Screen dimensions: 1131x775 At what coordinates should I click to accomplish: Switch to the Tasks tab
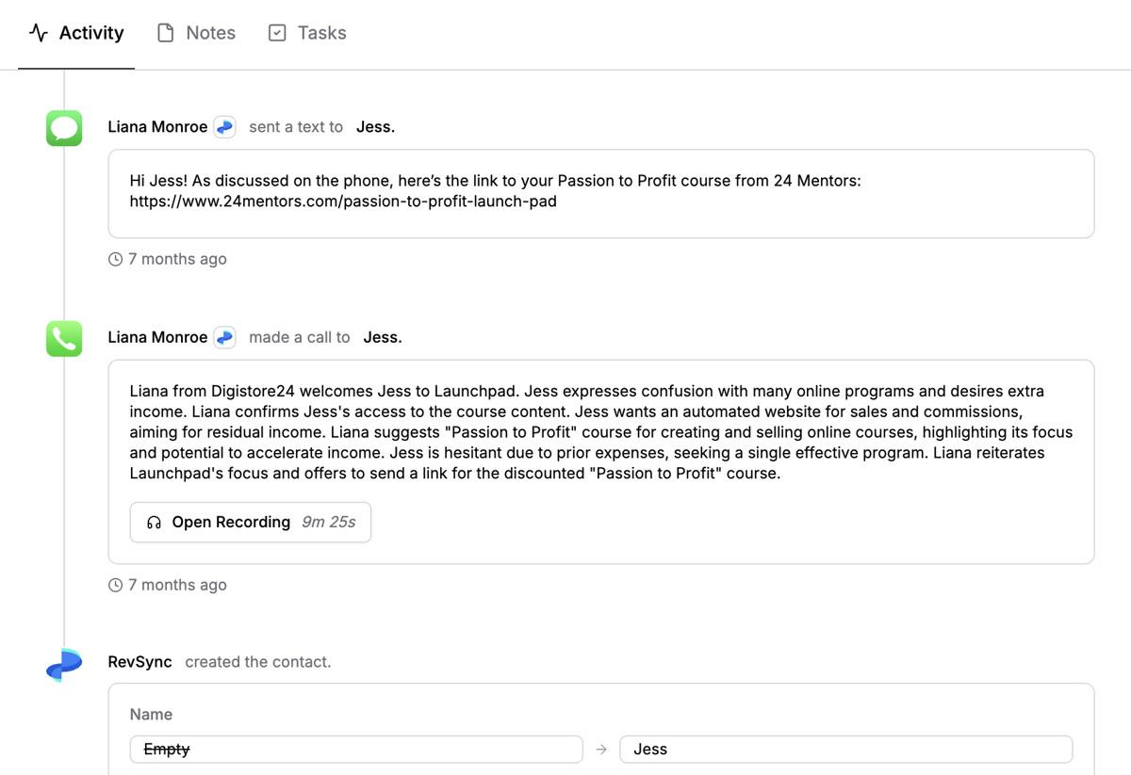pyautogui.click(x=306, y=32)
